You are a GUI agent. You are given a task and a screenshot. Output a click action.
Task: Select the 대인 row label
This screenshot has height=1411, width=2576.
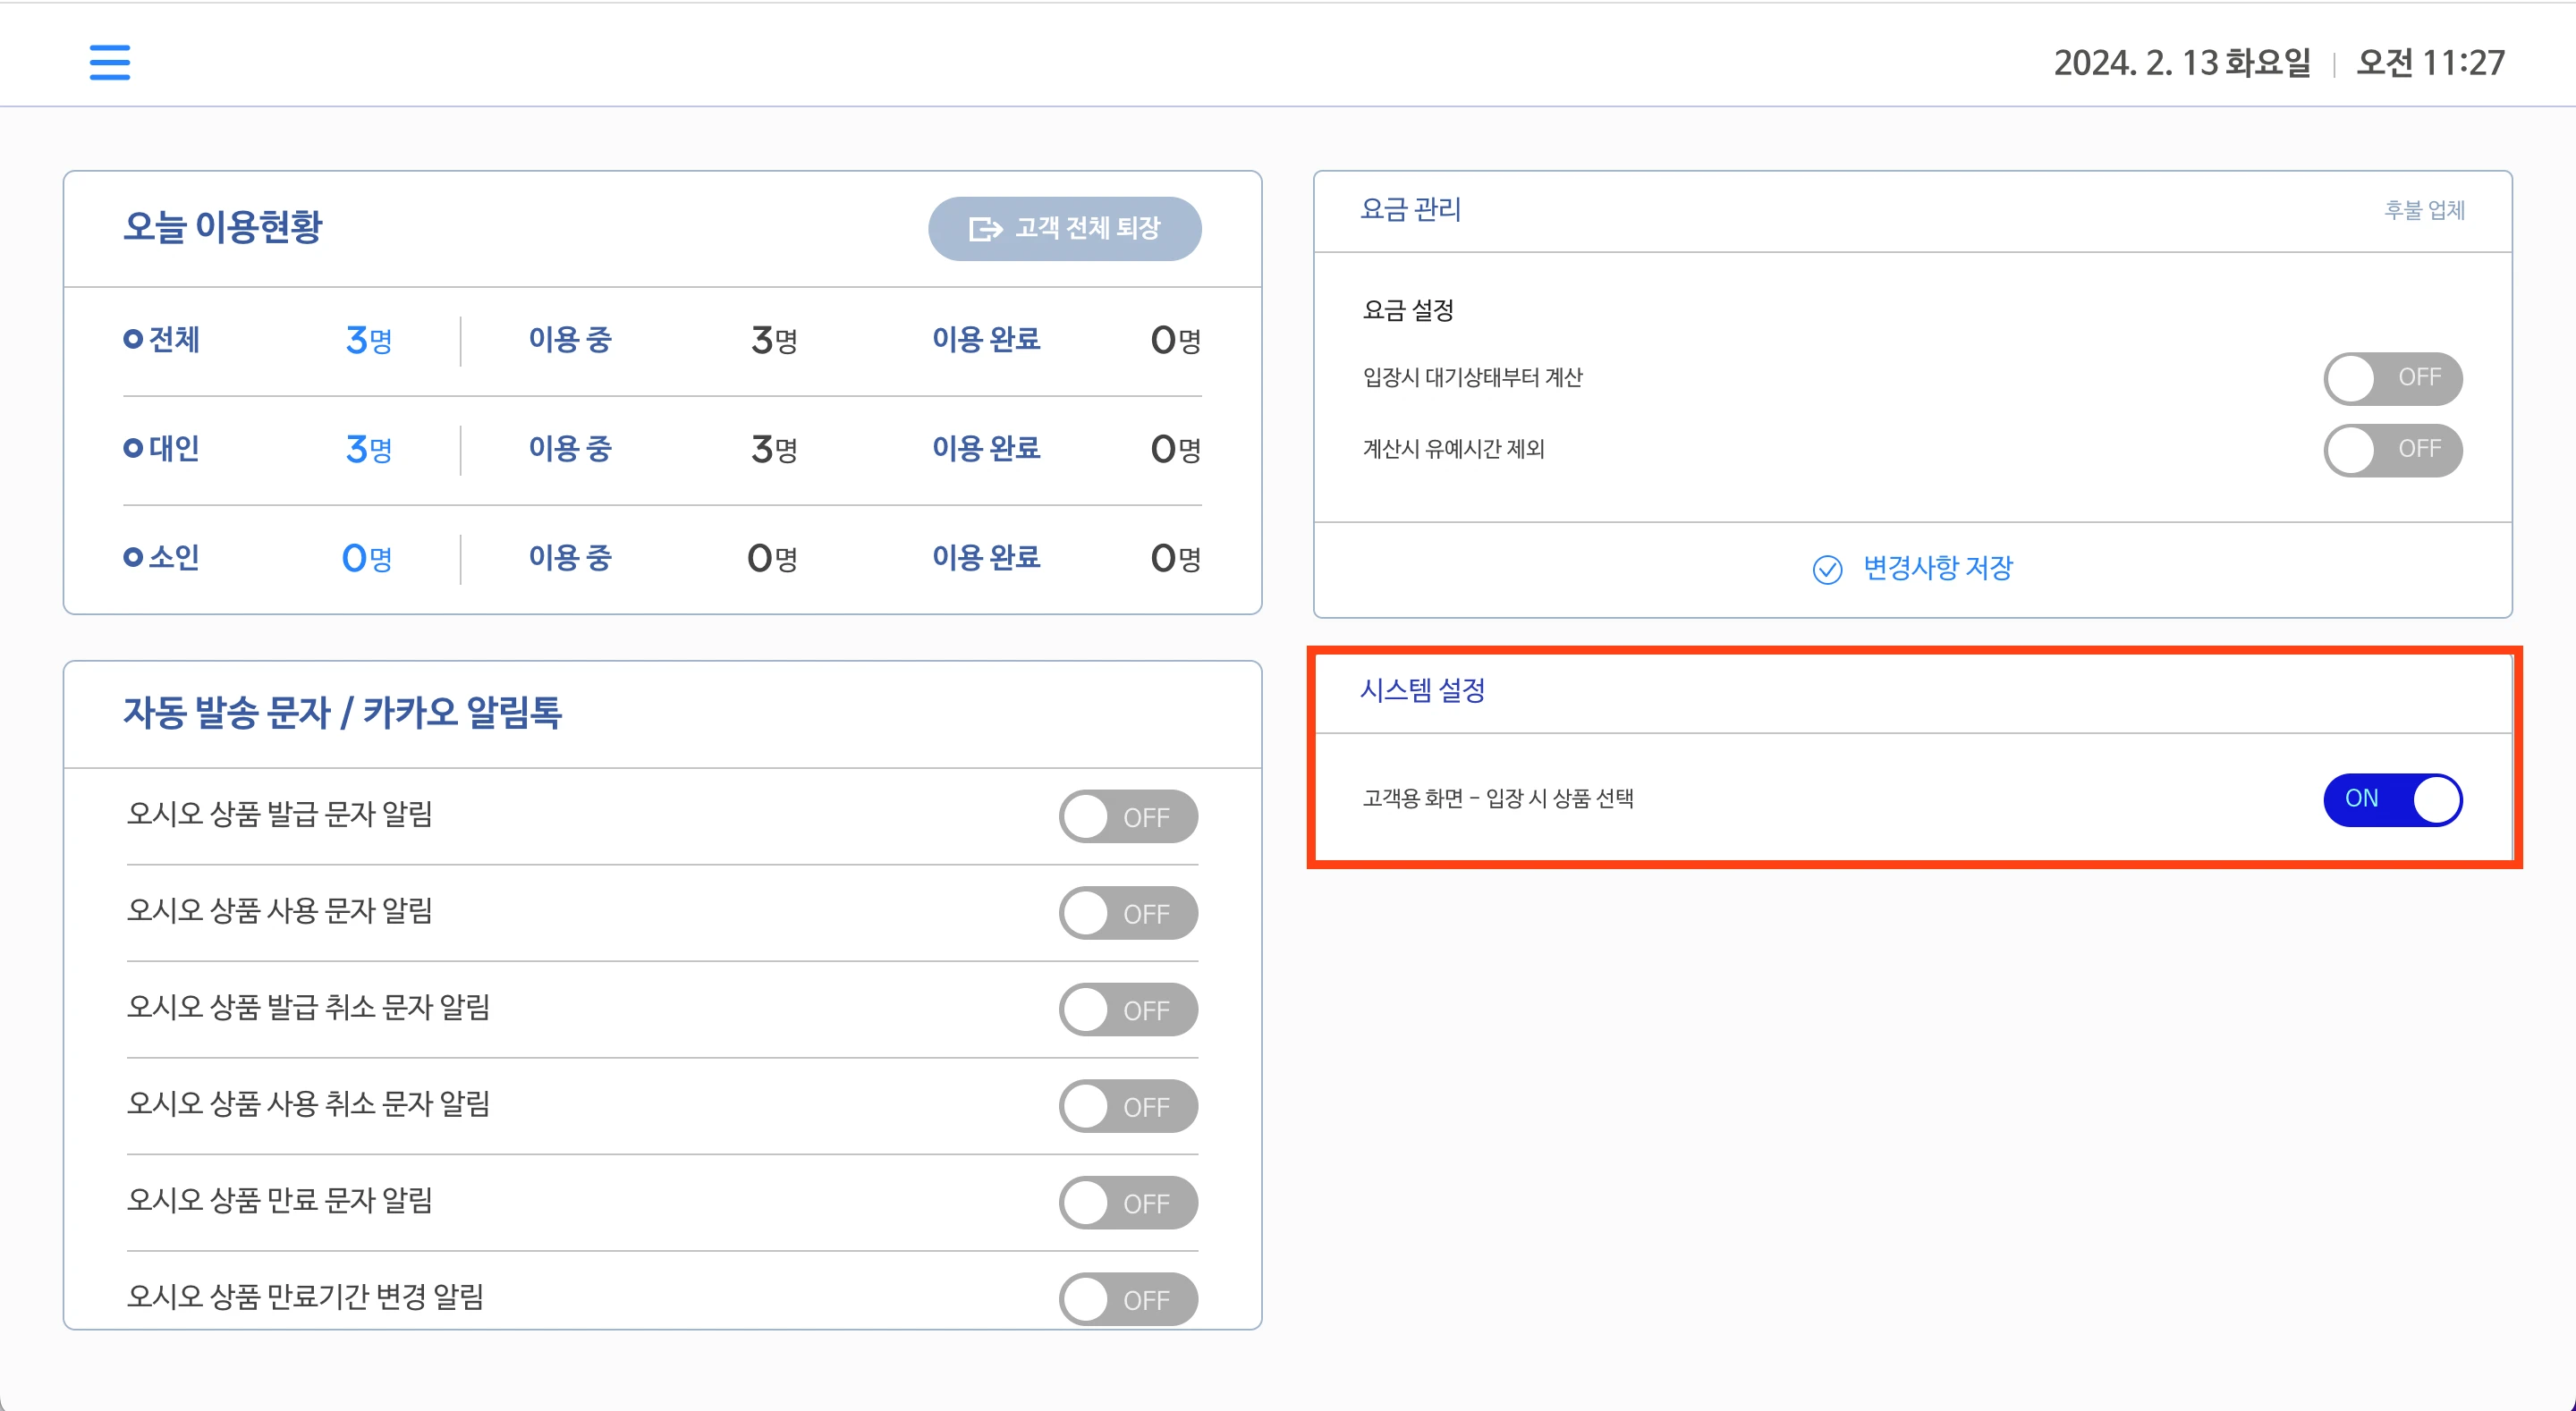[162, 449]
